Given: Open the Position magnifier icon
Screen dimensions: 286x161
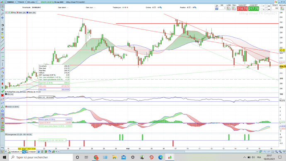Looking at the screenshot, I should (195, 7).
